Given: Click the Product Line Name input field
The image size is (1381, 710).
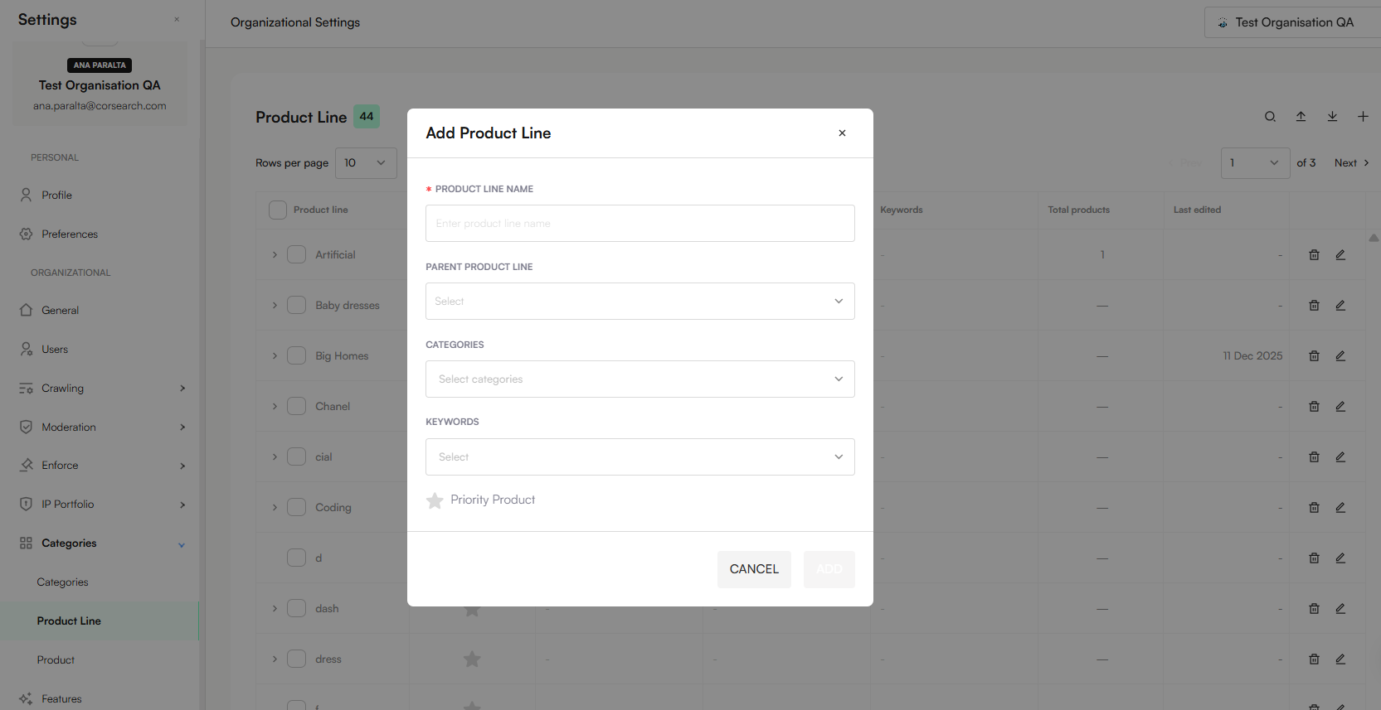Looking at the screenshot, I should [639, 224].
